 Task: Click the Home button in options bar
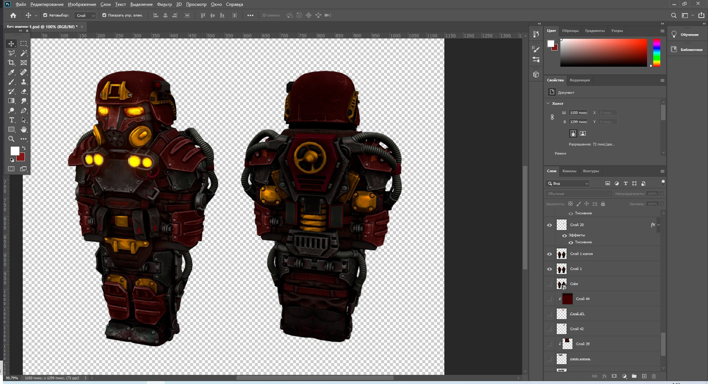[x=13, y=15]
